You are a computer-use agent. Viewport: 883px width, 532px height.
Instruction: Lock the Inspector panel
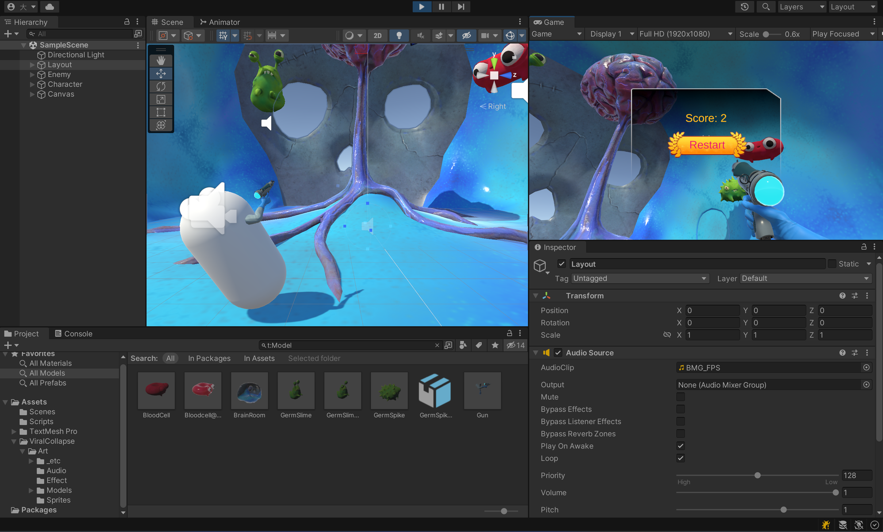pyautogui.click(x=864, y=247)
